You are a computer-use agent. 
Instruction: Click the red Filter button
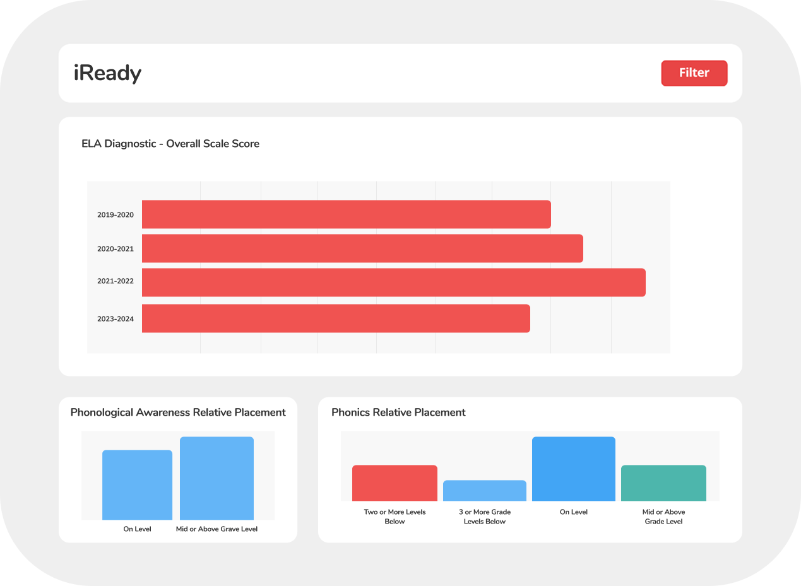[x=694, y=73]
